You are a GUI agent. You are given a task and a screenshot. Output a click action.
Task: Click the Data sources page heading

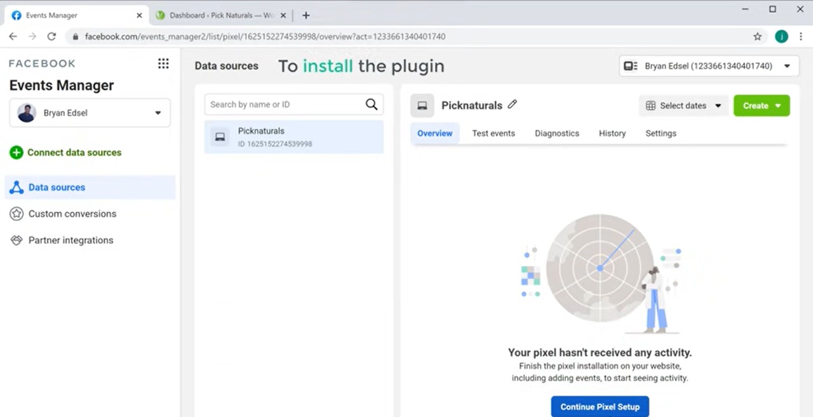coord(227,66)
